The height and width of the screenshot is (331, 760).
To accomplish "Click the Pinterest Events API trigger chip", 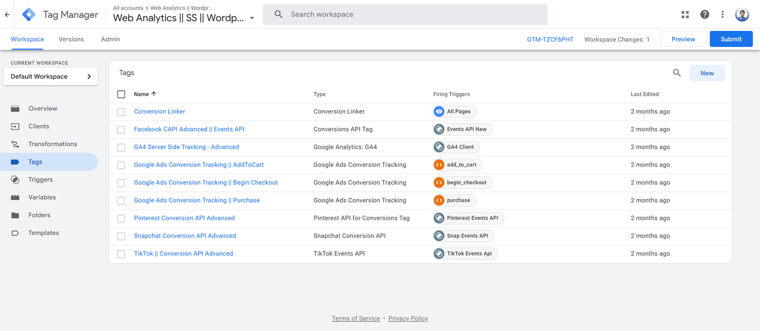I will click(468, 218).
